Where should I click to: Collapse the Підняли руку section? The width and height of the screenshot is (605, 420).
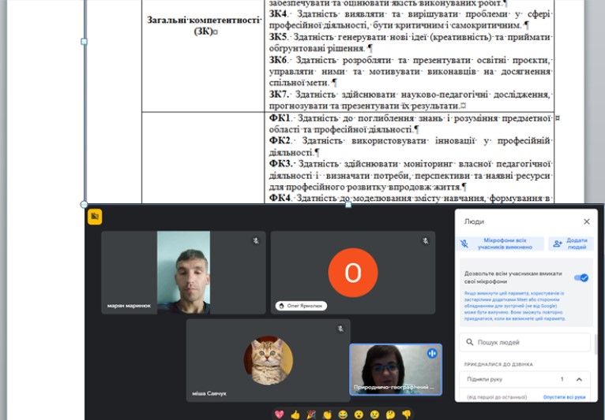tap(579, 380)
